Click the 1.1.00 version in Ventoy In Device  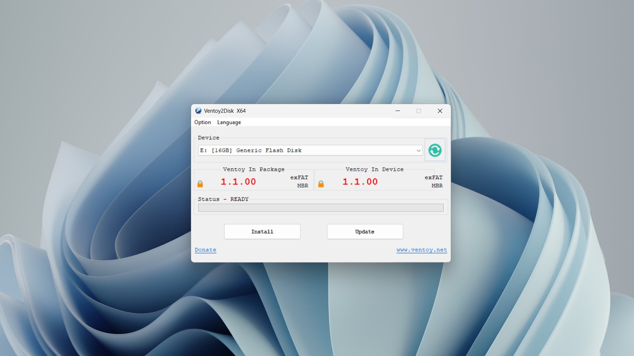pos(360,182)
